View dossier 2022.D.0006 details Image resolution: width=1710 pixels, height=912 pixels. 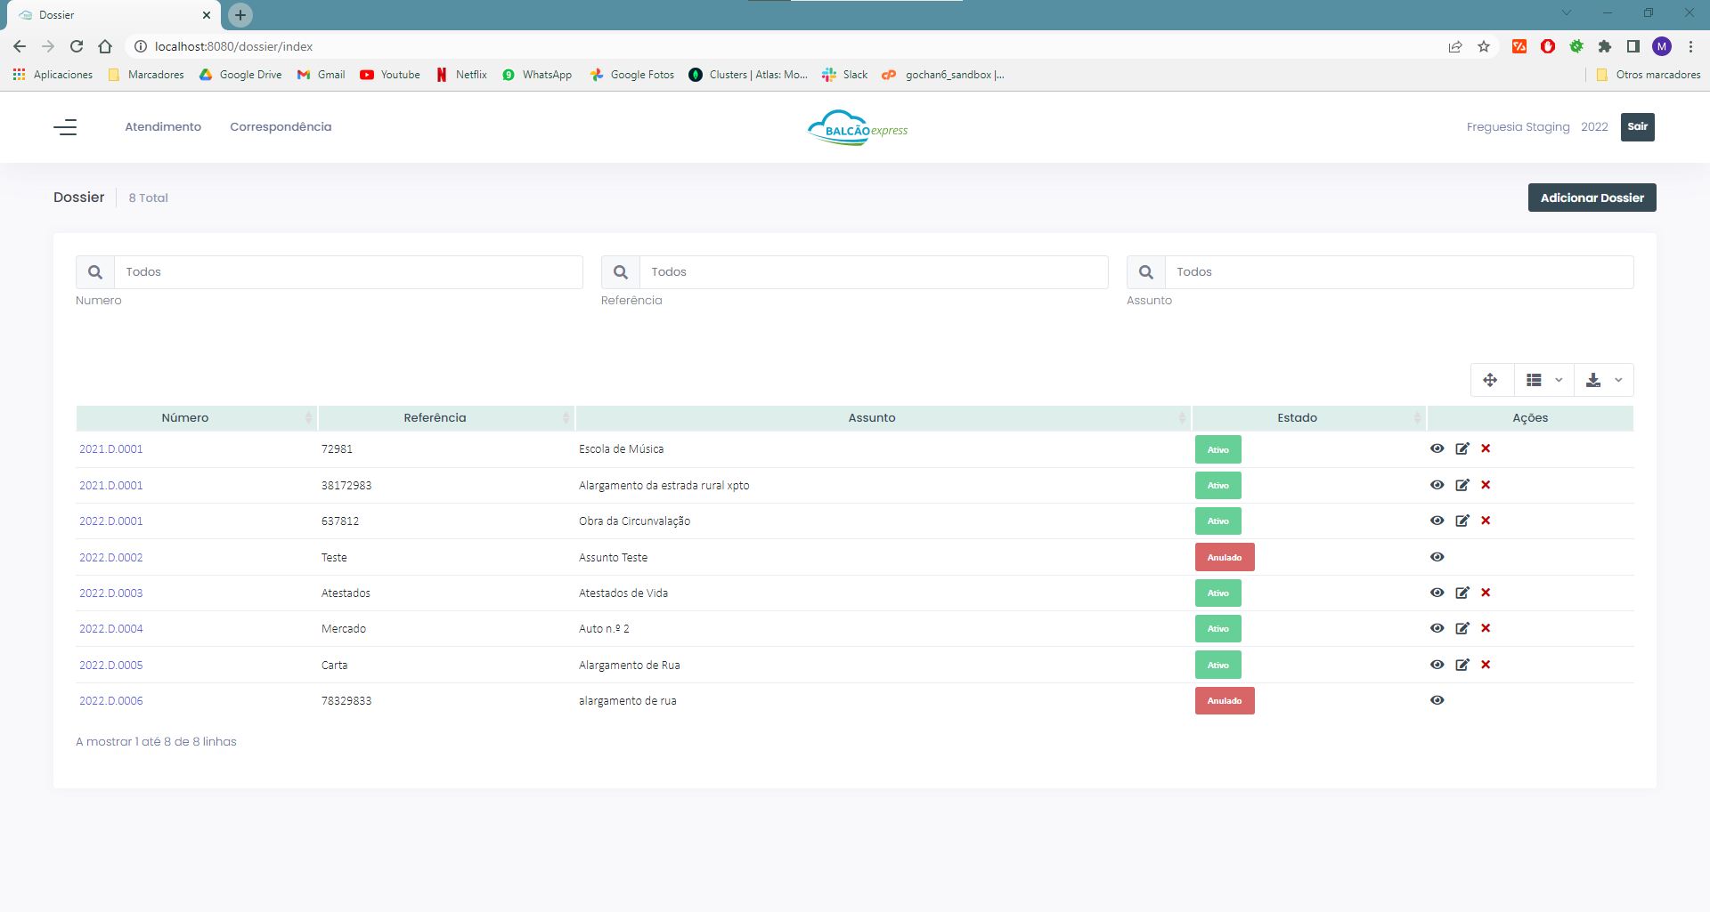(1437, 700)
